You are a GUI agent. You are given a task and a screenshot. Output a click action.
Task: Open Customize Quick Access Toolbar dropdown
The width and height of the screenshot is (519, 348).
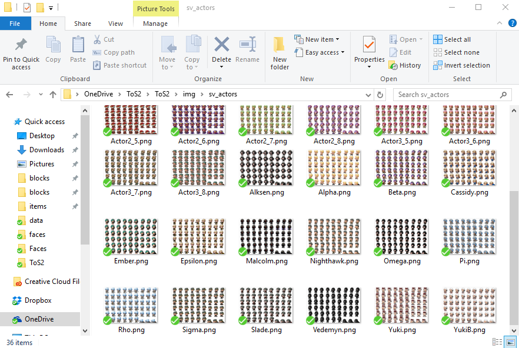pos(51,8)
